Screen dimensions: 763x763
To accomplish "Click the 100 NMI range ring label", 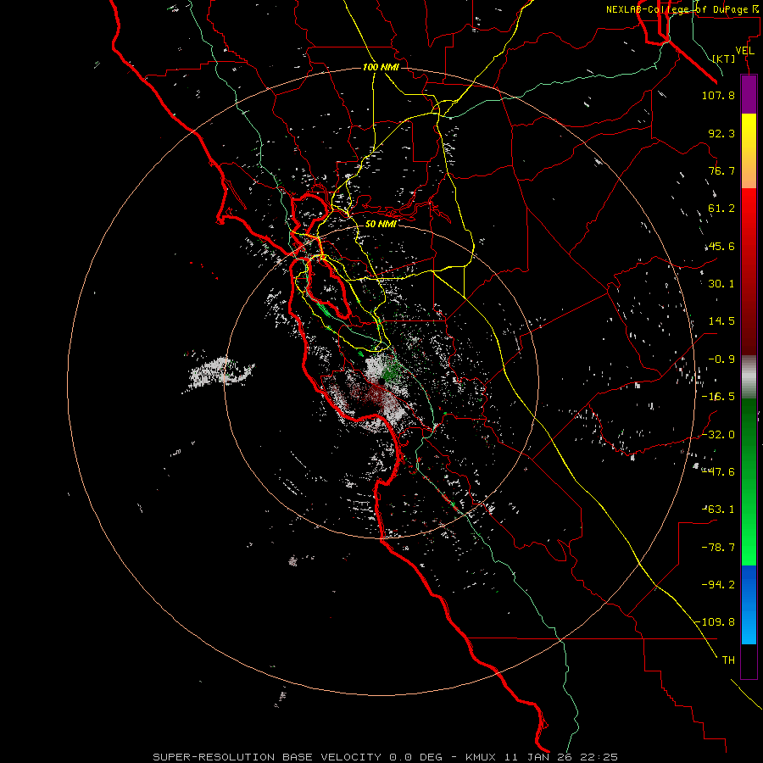I will point(381,67).
